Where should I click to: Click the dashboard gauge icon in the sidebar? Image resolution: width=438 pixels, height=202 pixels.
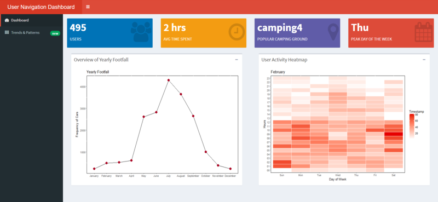coord(7,20)
